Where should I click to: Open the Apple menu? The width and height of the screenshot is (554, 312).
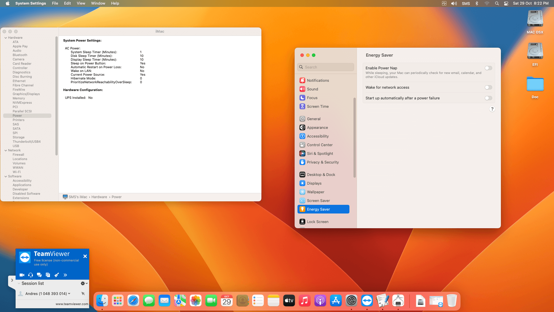click(8, 3)
